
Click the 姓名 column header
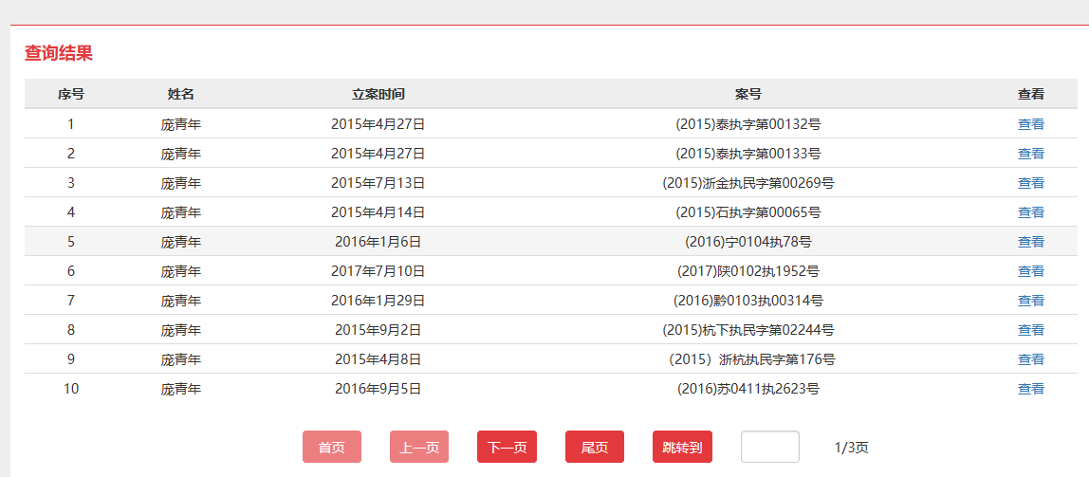180,95
